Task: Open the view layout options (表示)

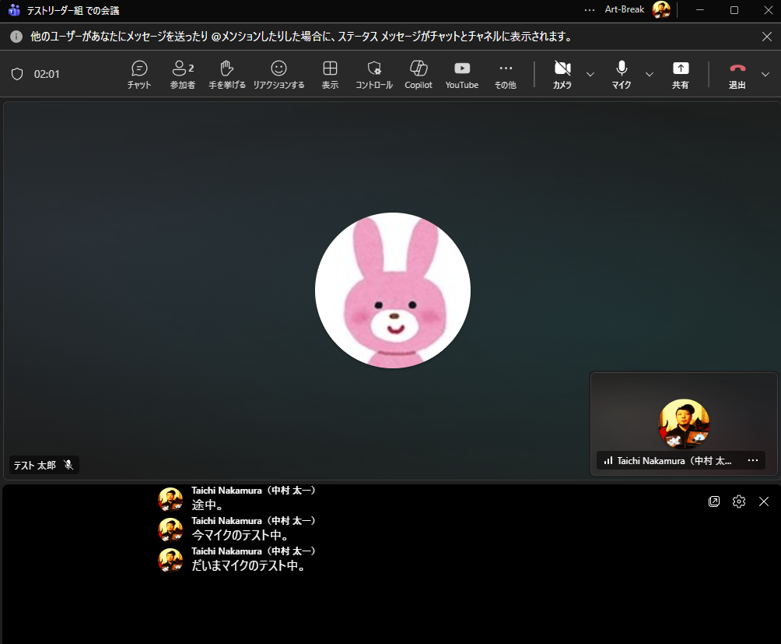Action: click(330, 75)
